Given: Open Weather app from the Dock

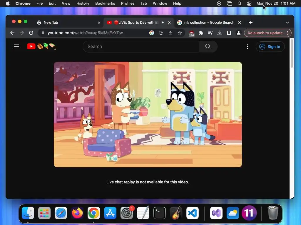Looking at the screenshot, I should tap(233, 213).
